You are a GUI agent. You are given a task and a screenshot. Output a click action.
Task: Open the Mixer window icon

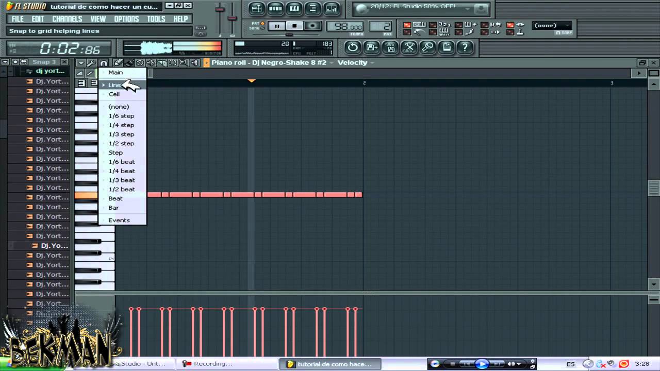331,8
